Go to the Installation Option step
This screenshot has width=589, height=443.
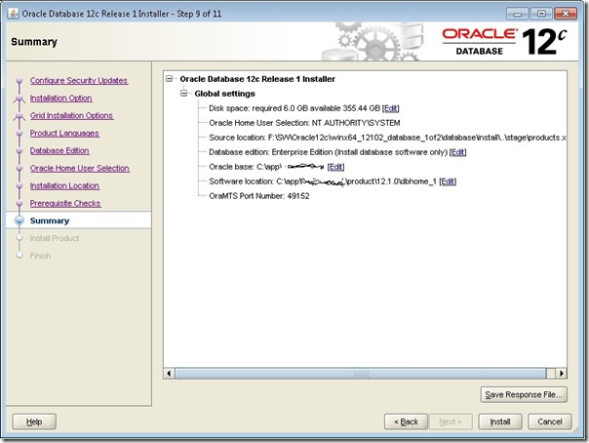click(x=60, y=99)
